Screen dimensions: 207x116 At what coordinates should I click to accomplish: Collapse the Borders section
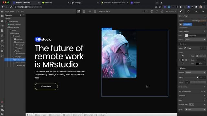[179, 44]
